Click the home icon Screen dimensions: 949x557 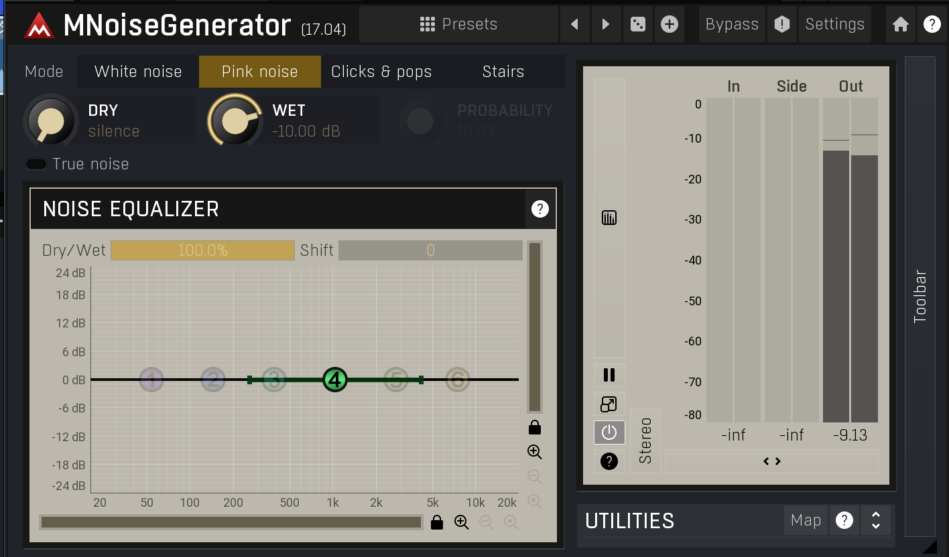901,24
